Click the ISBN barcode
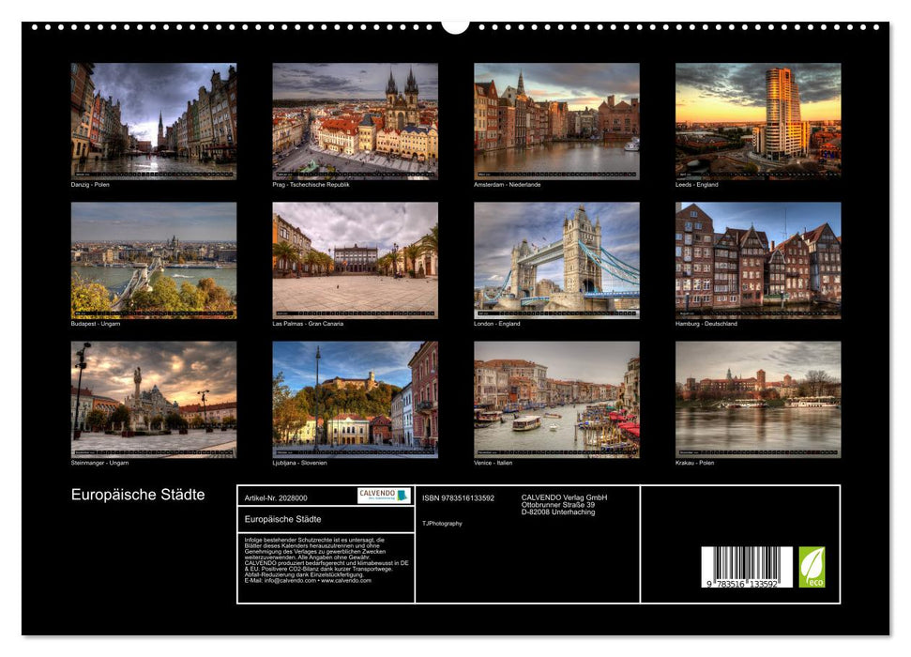Screen dimensions: 911x657 click(x=746, y=567)
